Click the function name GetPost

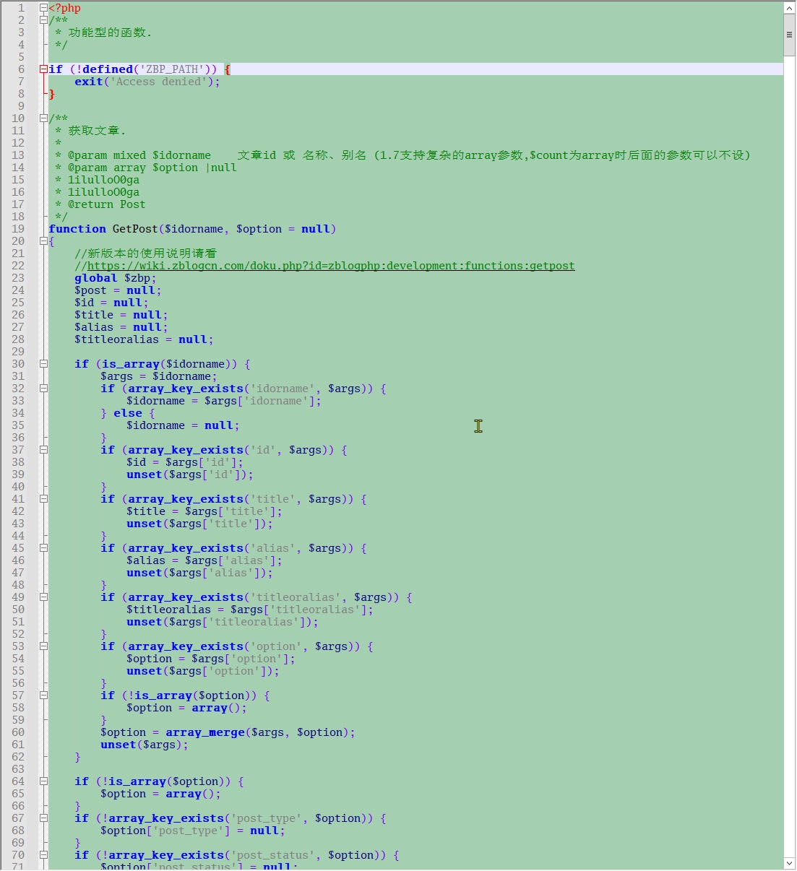point(135,229)
